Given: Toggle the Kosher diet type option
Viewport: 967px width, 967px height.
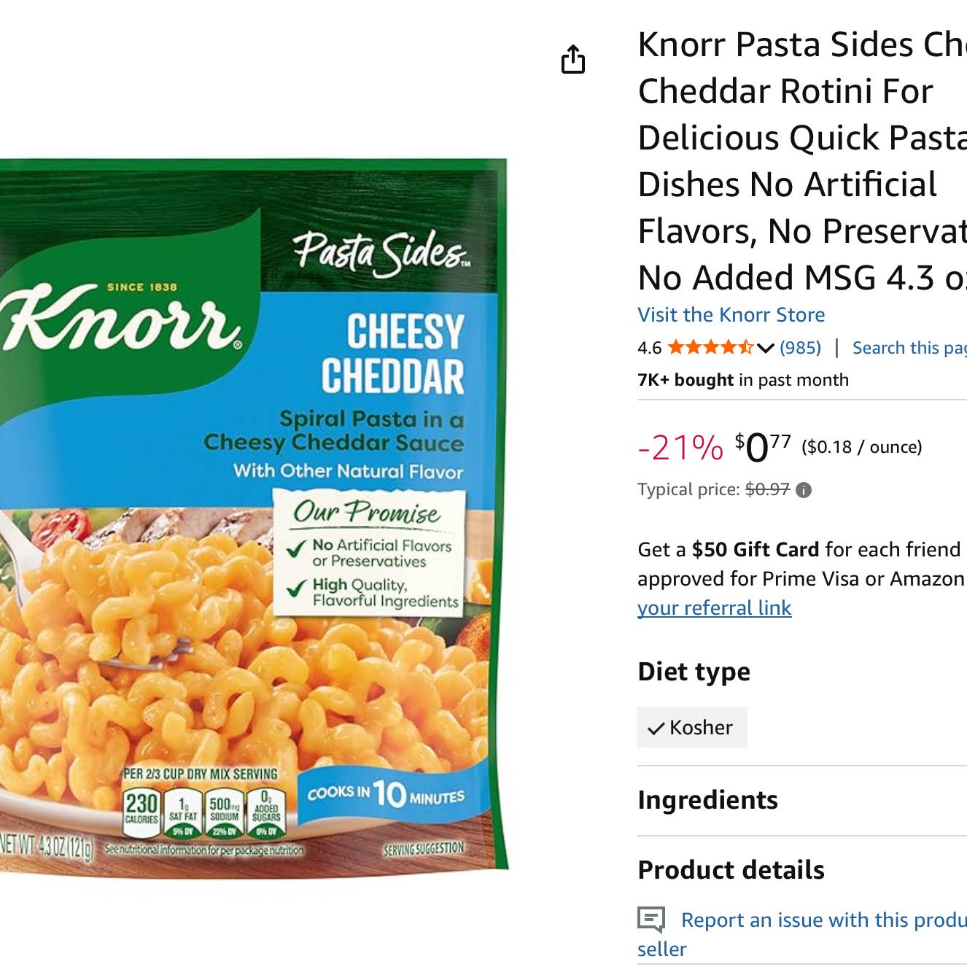Looking at the screenshot, I should (692, 727).
